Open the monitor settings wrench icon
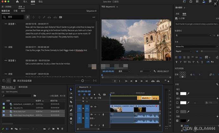This screenshot has width=219, height=133. tap(155, 71)
